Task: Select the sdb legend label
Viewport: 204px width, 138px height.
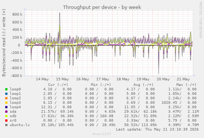Action: (13, 116)
